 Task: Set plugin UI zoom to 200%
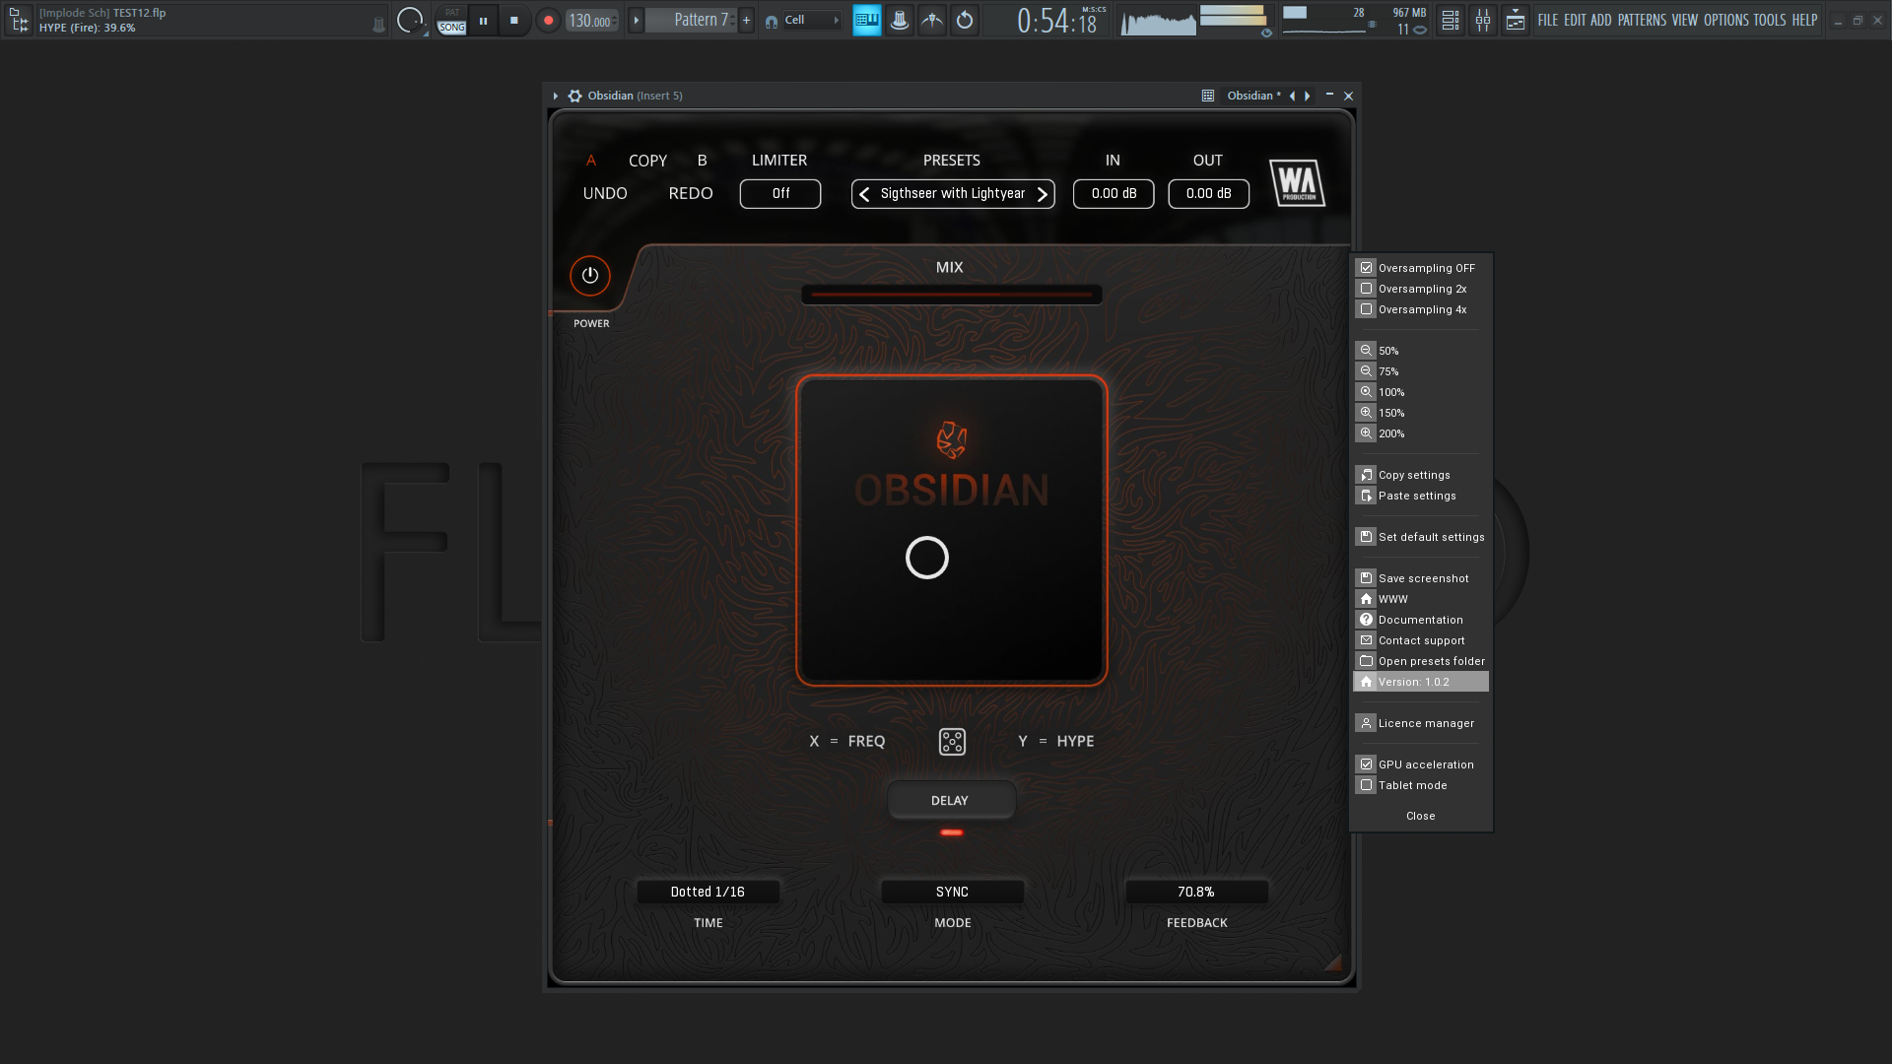pyautogui.click(x=1421, y=433)
